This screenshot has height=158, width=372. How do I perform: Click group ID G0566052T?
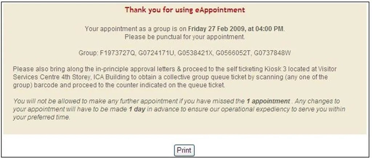[x=233, y=53]
